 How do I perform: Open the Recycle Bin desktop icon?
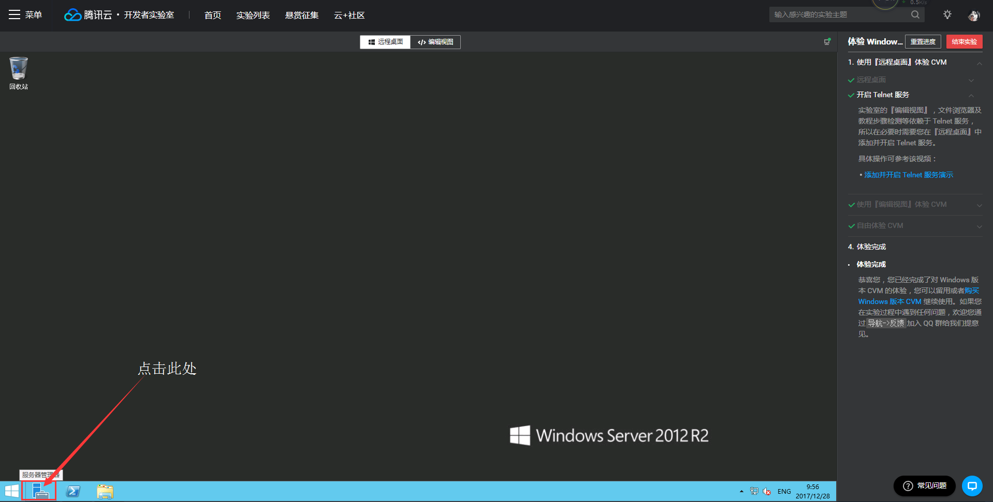click(19, 73)
